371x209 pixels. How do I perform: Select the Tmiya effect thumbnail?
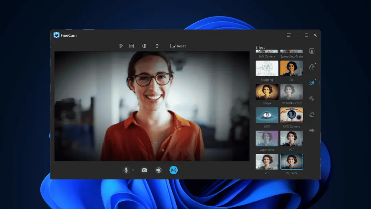[267, 91]
